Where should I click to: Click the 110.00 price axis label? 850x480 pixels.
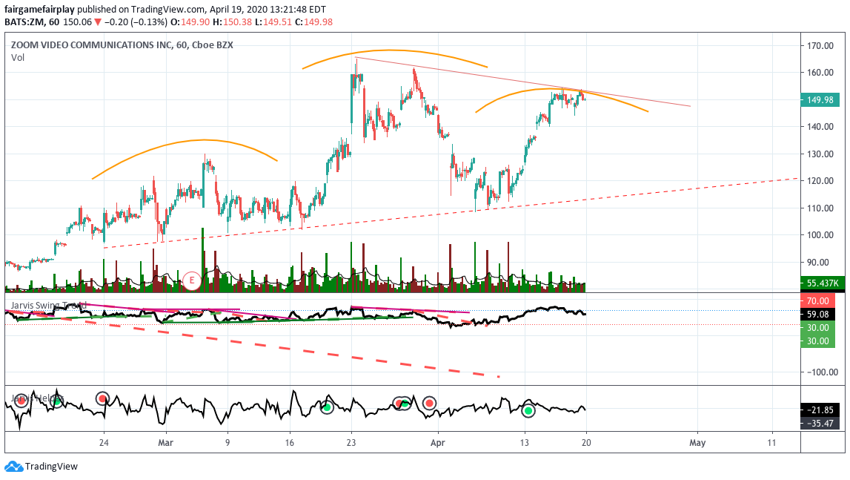(820, 208)
